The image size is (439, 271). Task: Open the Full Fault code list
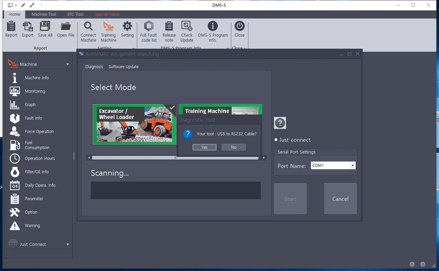[149, 32]
